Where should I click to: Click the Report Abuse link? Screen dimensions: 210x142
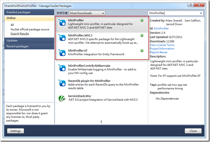pyautogui.click(x=158, y=52)
